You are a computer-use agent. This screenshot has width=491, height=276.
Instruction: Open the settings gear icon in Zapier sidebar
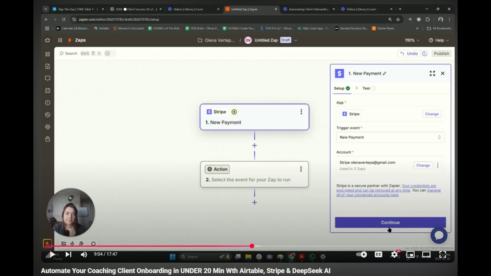tap(48, 127)
